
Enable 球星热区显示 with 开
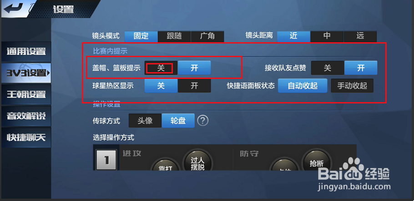click(194, 86)
